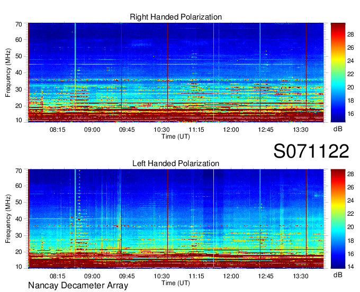Click 'Time (UT)' label under Left Handed plot
Viewport: 360px width, 292px height.
[176, 283]
